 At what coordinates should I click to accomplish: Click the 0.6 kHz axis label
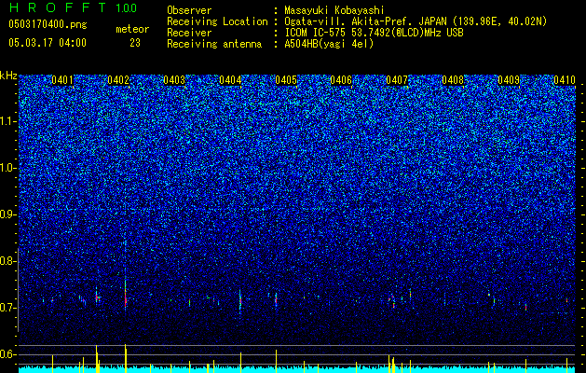(8, 354)
